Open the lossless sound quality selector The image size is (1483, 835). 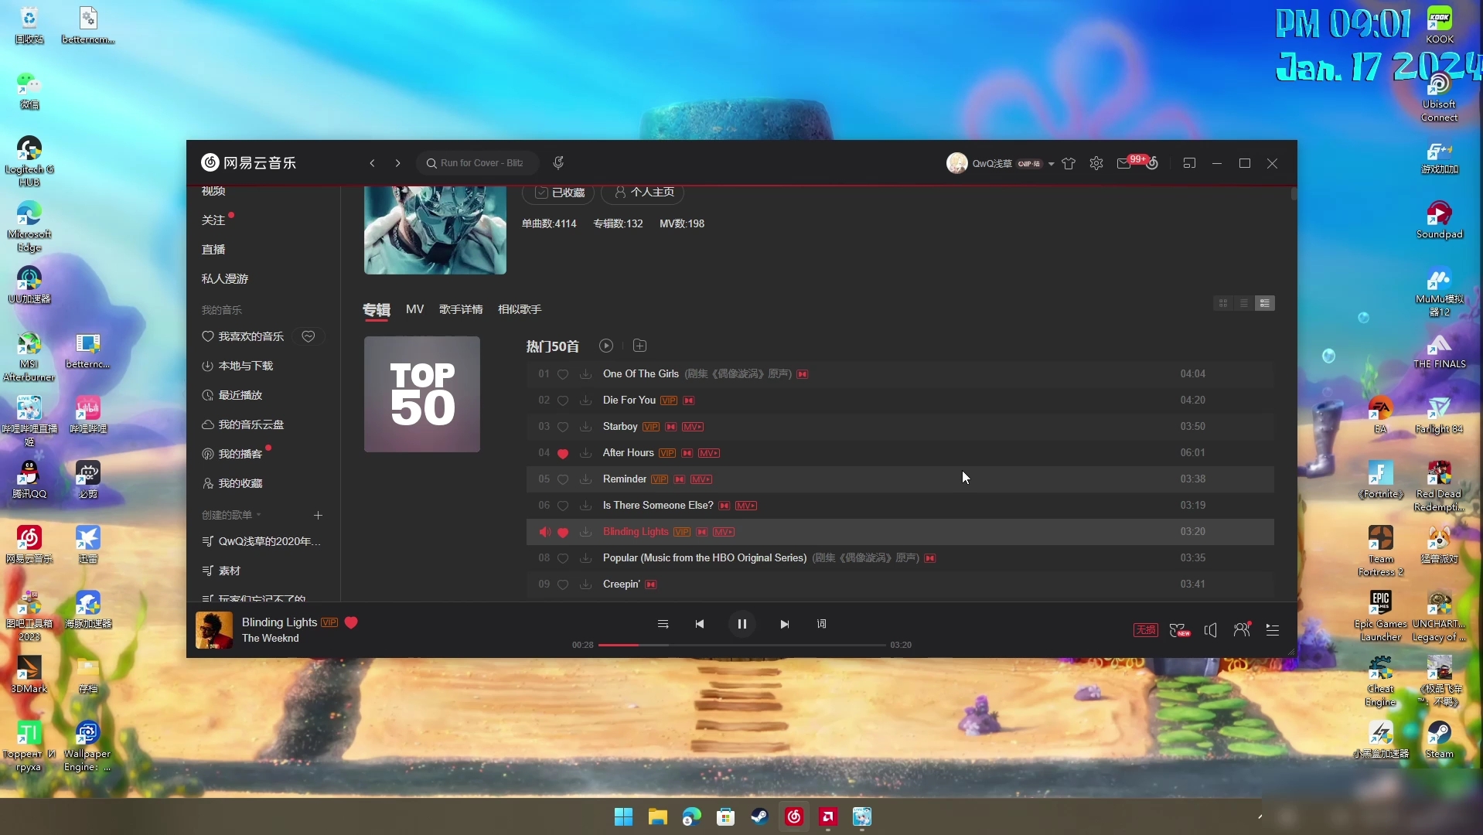1145,630
